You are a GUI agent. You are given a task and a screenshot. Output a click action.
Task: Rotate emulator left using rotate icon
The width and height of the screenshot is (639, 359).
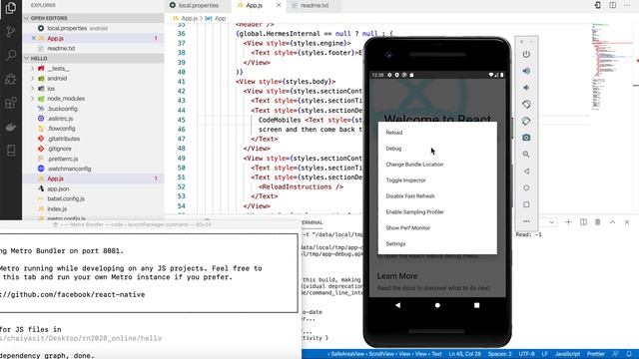point(526,104)
